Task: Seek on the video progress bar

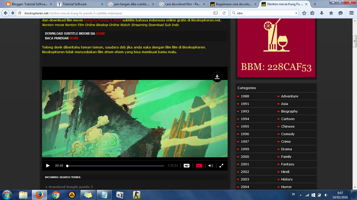Action: point(116,166)
